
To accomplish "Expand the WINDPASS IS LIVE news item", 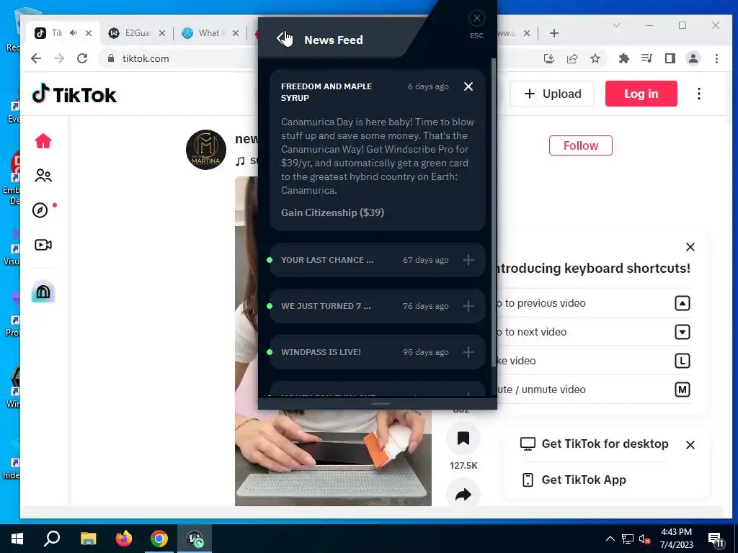I will click(x=468, y=352).
